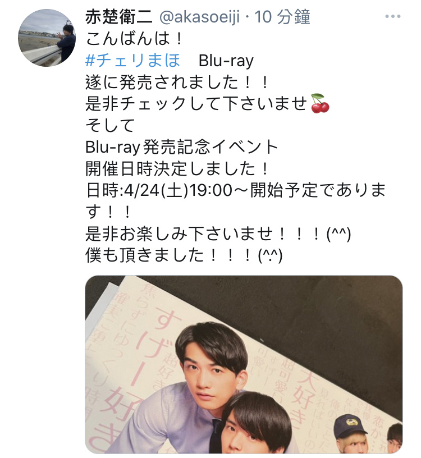Select the line 開催日時決定しました！
The image size is (421, 458).
coord(177,169)
